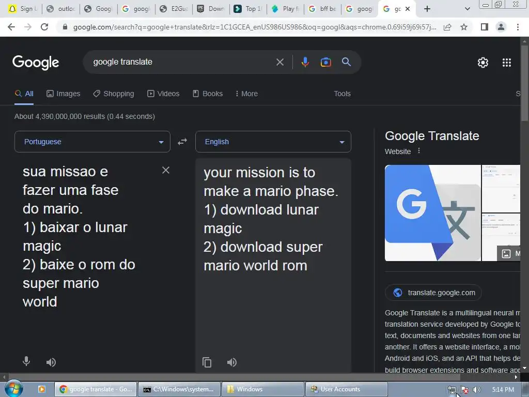Reload the current page
The image size is (529, 397).
coord(44,27)
